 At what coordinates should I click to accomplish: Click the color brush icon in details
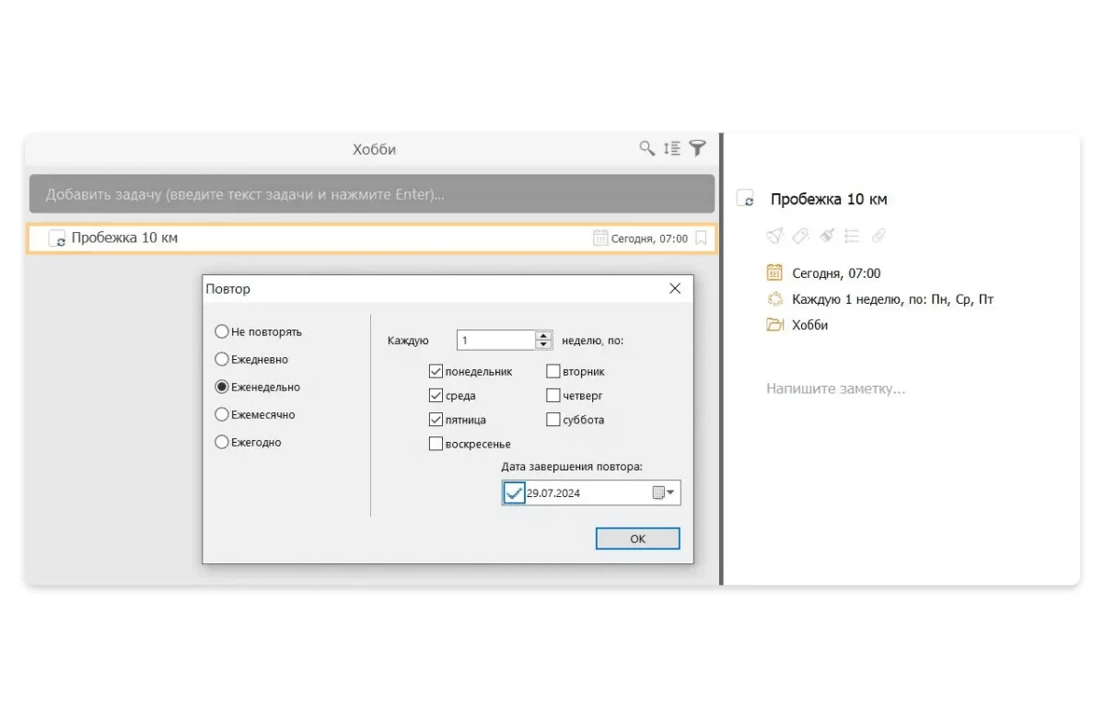826,237
